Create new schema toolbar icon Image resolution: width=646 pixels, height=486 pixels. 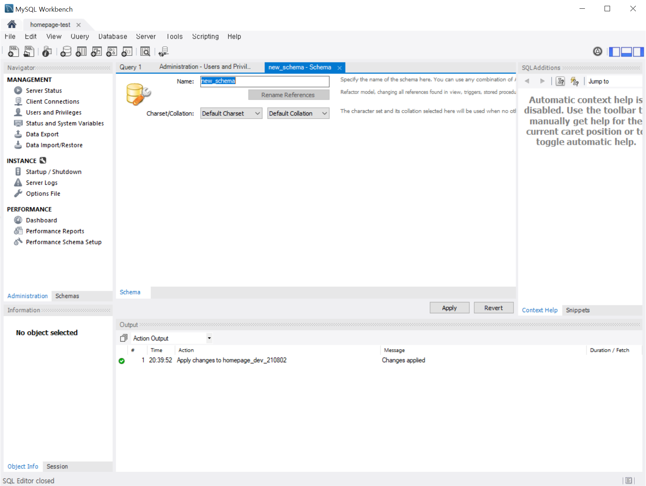point(66,52)
